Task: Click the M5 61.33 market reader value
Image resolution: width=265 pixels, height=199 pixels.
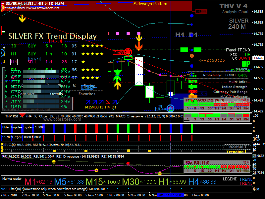Action: [x=69, y=182]
